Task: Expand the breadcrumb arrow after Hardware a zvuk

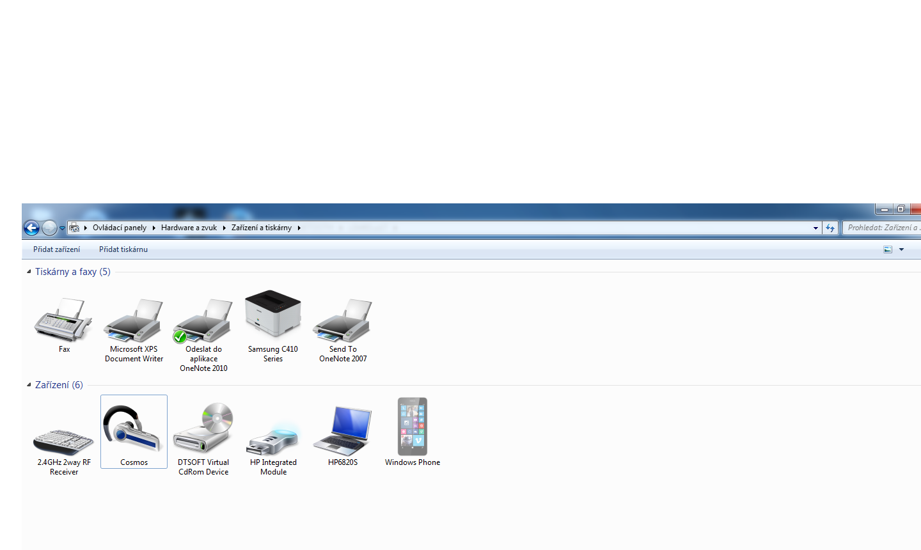Action: point(224,228)
